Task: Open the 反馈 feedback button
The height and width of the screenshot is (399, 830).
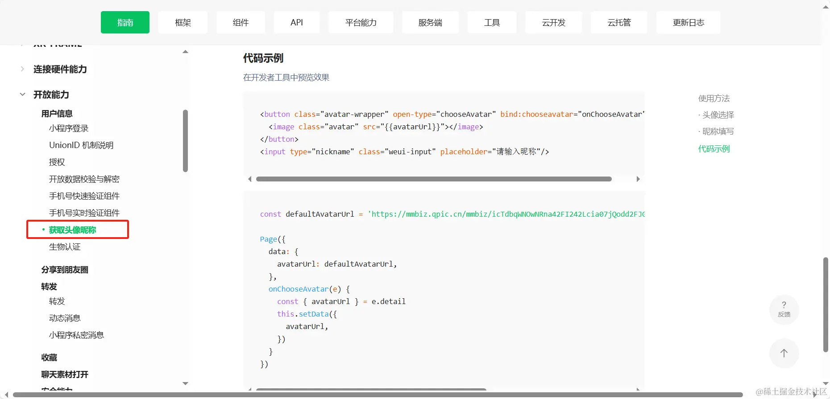Action: click(784, 309)
